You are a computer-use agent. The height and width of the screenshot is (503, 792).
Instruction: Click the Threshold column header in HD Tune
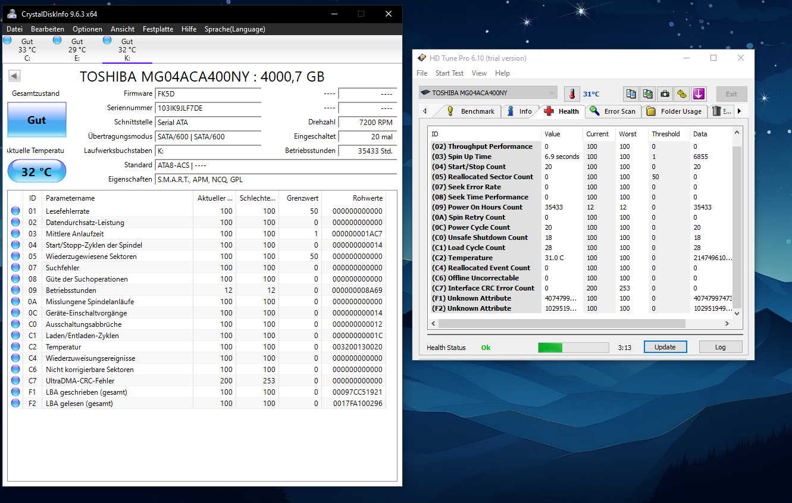point(669,134)
